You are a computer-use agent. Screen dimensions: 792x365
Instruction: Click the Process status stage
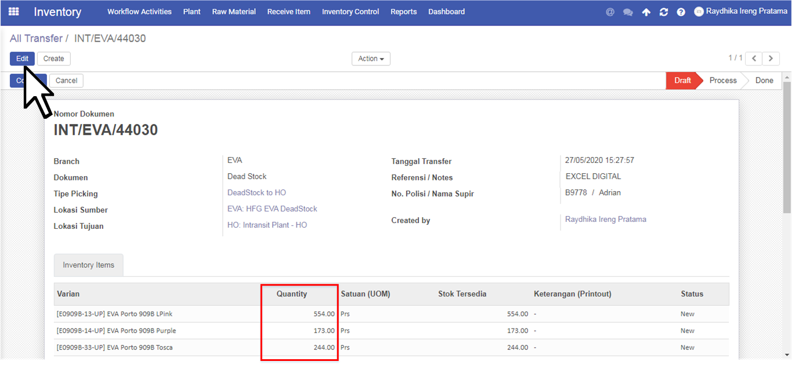coord(723,81)
